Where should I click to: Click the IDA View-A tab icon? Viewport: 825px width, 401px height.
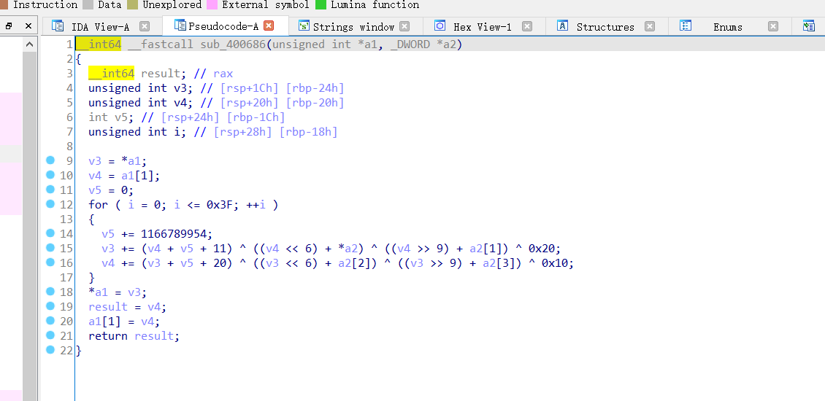tap(58, 26)
